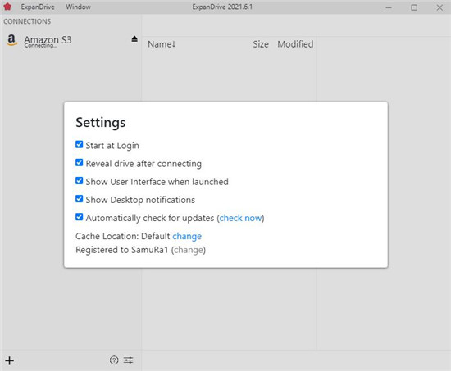
Task: Change the Cache Location
Action: [x=187, y=236]
